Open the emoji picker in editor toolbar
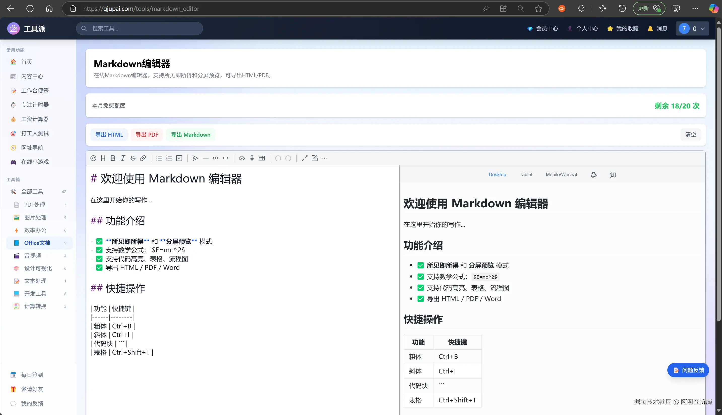This screenshot has width=722, height=415. (93, 158)
